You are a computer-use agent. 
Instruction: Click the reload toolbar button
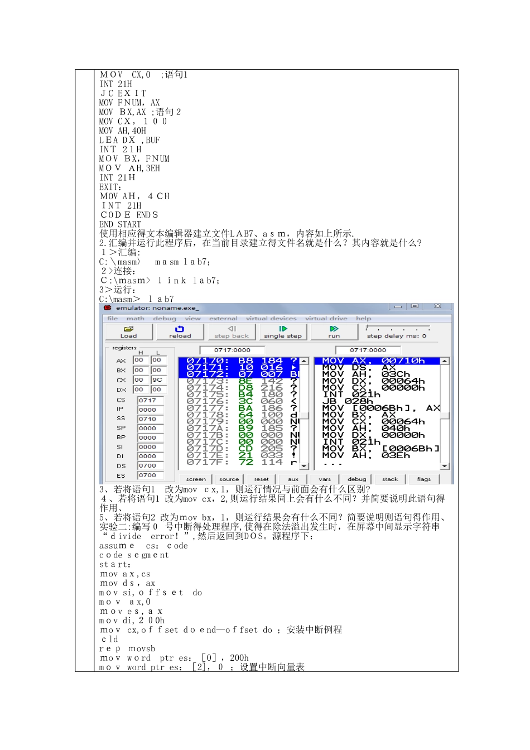click(x=180, y=332)
